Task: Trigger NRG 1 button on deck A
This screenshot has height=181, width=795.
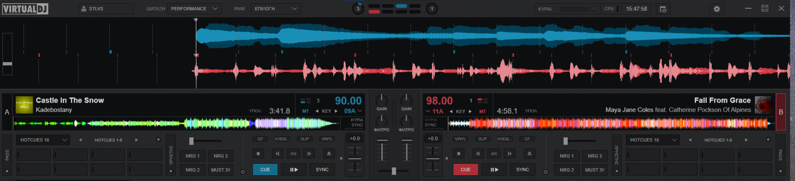Action: pyautogui.click(x=193, y=156)
